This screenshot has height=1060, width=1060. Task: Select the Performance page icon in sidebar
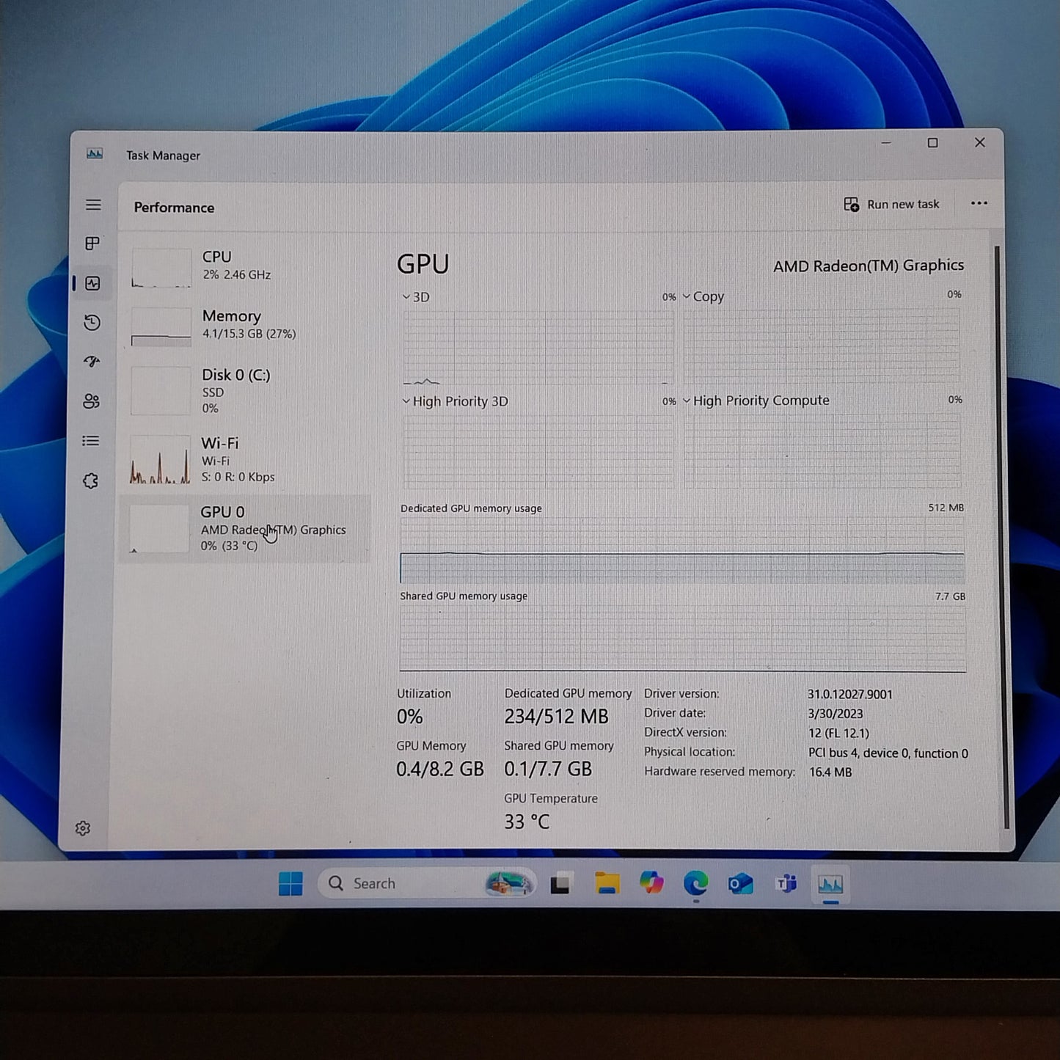(x=92, y=283)
